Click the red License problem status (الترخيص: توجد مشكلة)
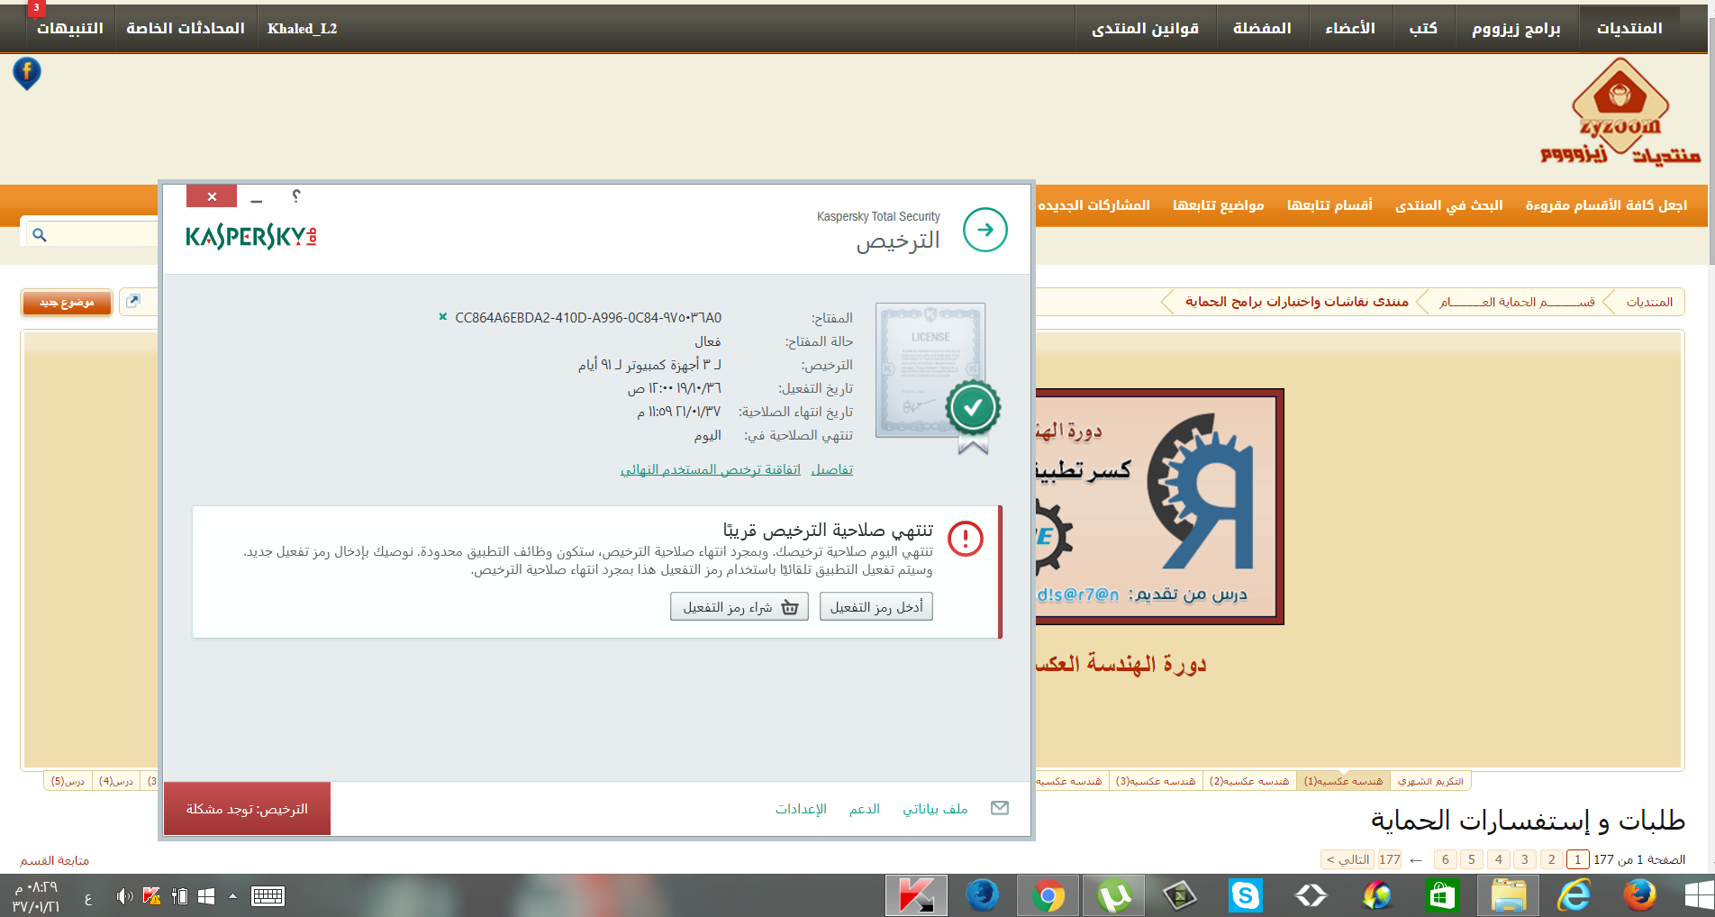Screen dimensions: 1715x917 pyautogui.click(x=247, y=809)
